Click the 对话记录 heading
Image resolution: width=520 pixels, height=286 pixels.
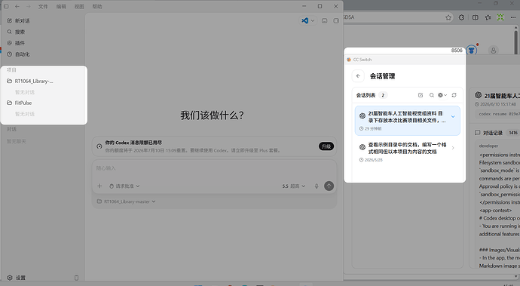493,133
